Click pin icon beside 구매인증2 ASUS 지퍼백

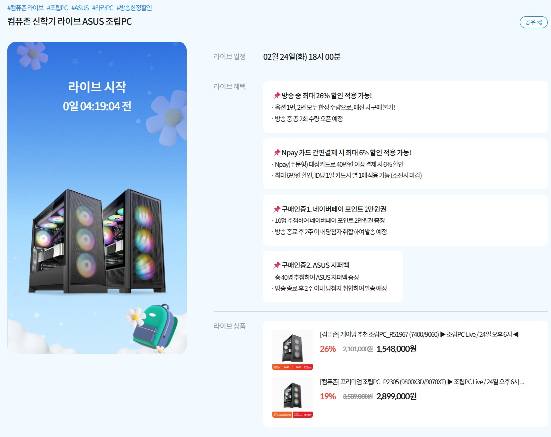[277, 265]
